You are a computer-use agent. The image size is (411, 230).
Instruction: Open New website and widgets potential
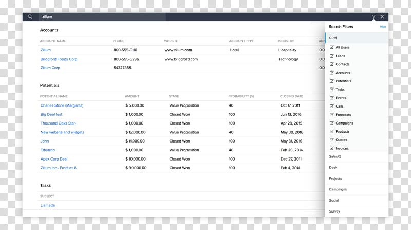[x=62, y=132]
